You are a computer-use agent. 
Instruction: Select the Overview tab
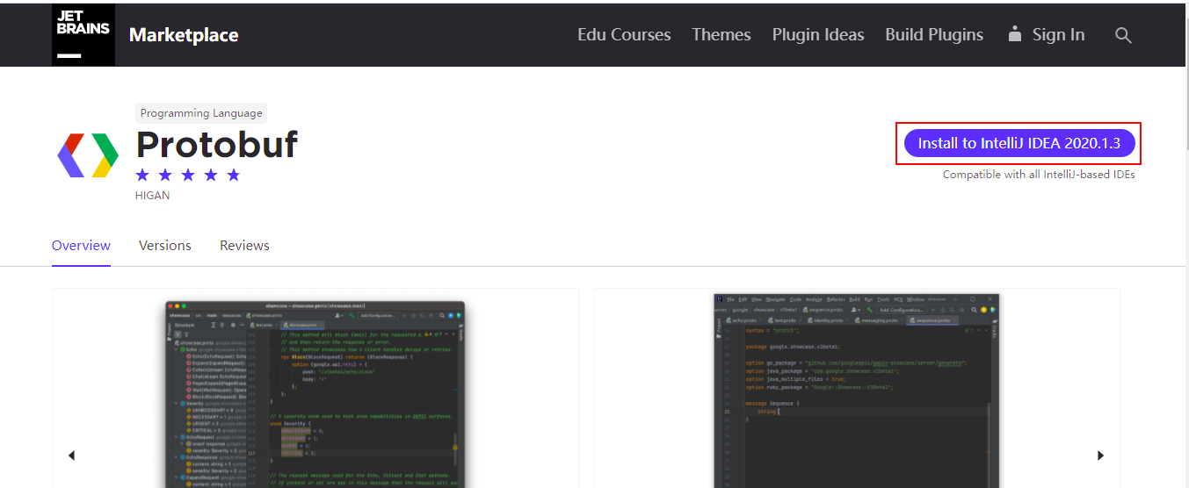(81, 246)
